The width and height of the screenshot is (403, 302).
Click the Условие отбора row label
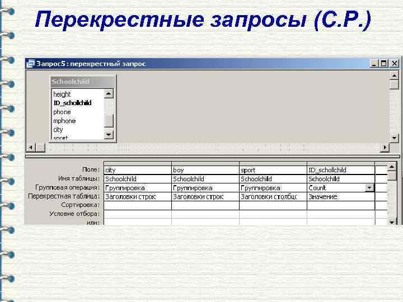[74, 214]
